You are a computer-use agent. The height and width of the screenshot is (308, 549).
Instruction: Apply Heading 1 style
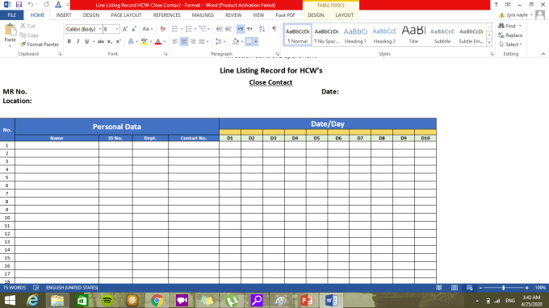pos(355,35)
